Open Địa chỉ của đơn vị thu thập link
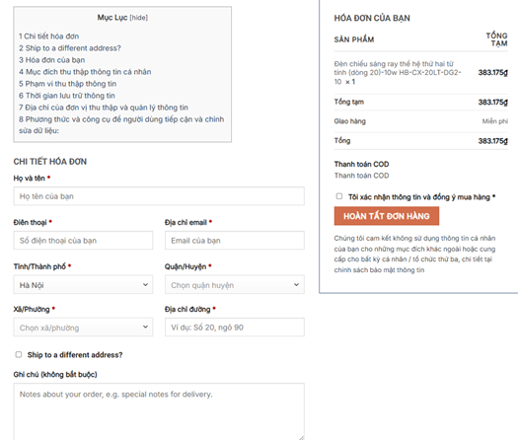This screenshot has height=440, width=518. pyautogui.click(x=104, y=108)
